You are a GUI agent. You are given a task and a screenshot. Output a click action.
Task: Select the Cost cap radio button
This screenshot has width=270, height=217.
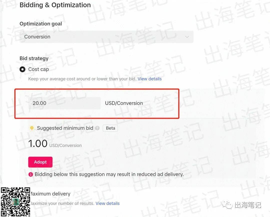pos(22,69)
